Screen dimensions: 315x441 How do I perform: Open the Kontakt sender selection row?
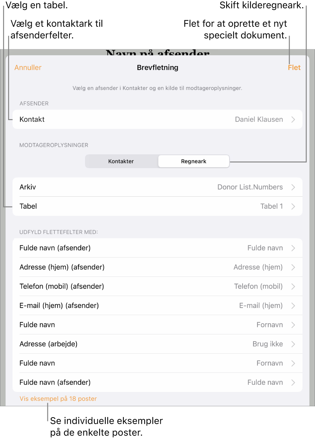tap(157, 119)
